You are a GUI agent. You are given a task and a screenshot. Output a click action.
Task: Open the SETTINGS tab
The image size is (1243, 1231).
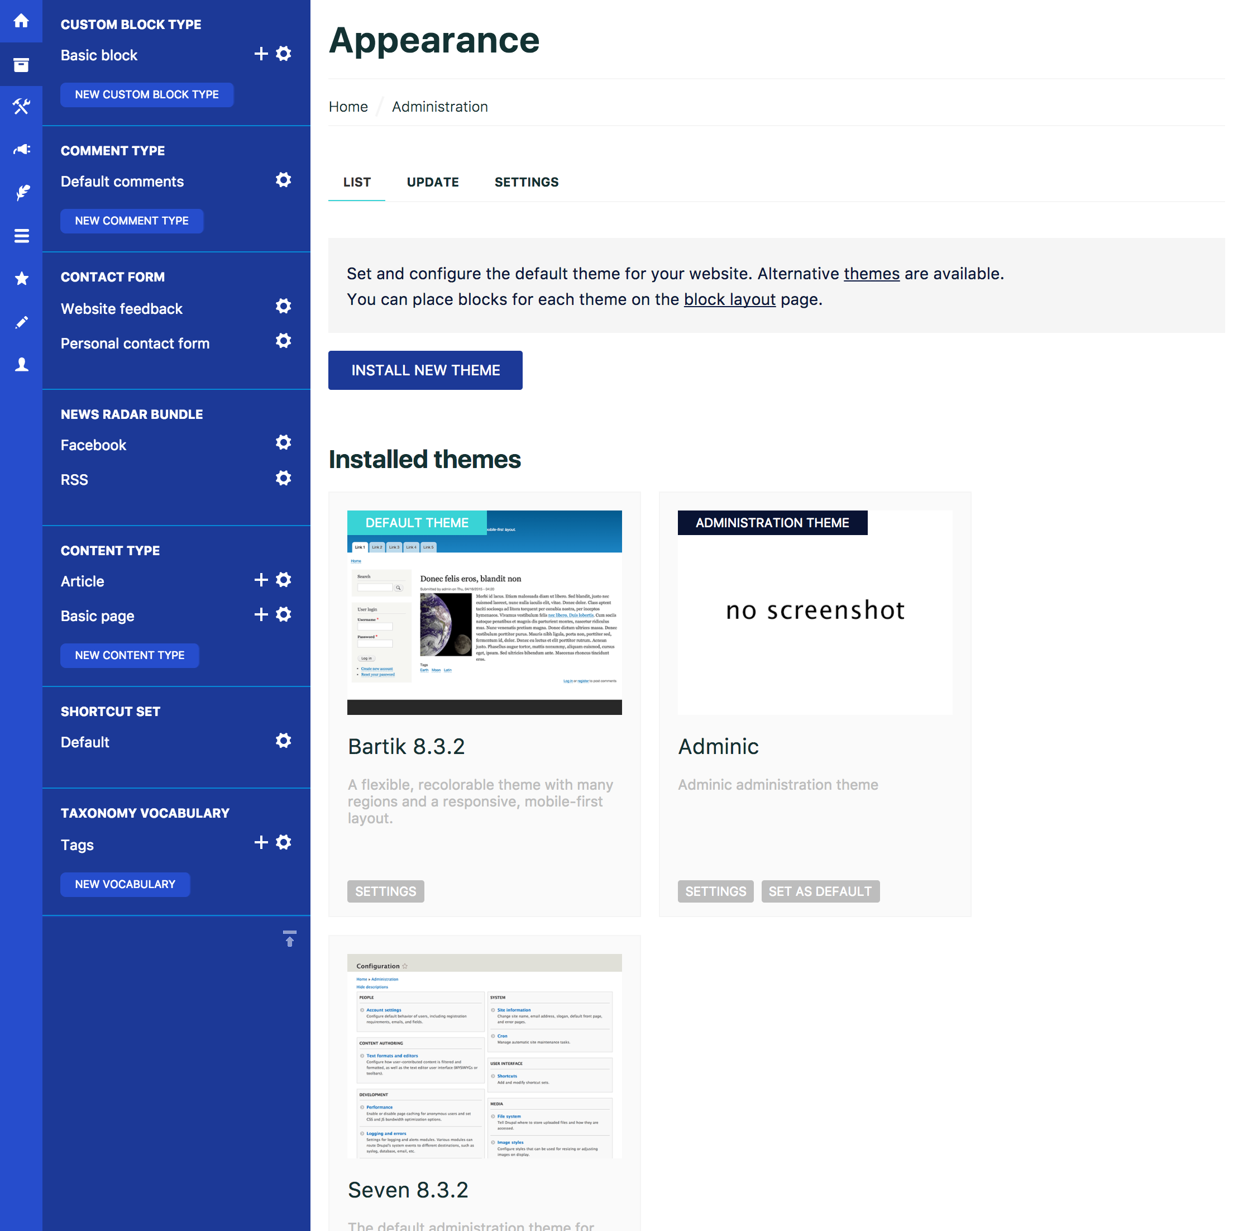pos(526,182)
